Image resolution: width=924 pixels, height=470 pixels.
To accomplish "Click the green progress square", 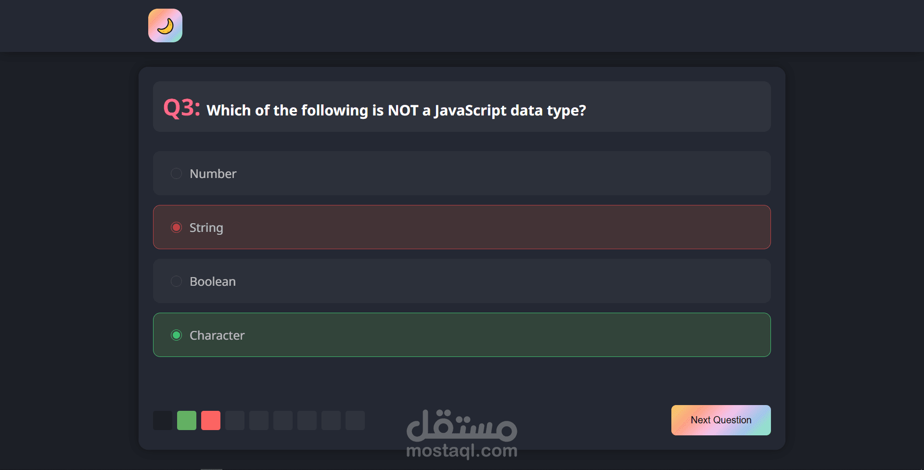I will (x=187, y=420).
